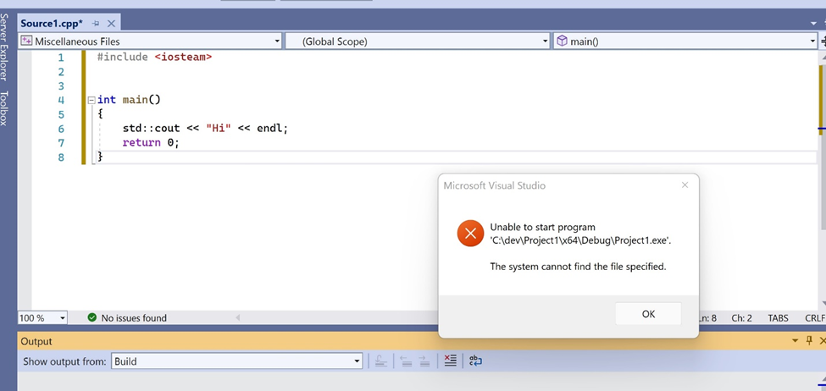Close the Microsoft Visual Studio error dialog

(x=685, y=185)
